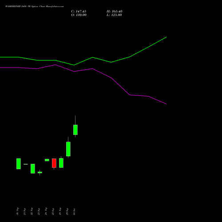This screenshot has width=222, height=222.
Task: Click the '24 Sep' date axis label
Action: point(46,211)
